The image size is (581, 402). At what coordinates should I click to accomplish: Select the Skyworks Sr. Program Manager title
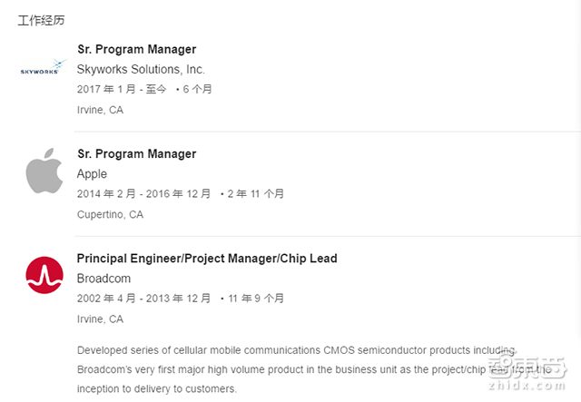point(136,49)
